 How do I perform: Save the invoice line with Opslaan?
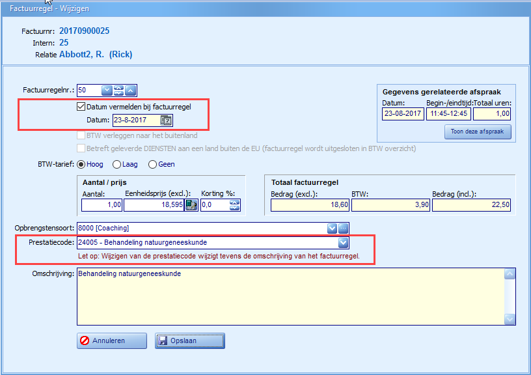pyautogui.click(x=189, y=340)
